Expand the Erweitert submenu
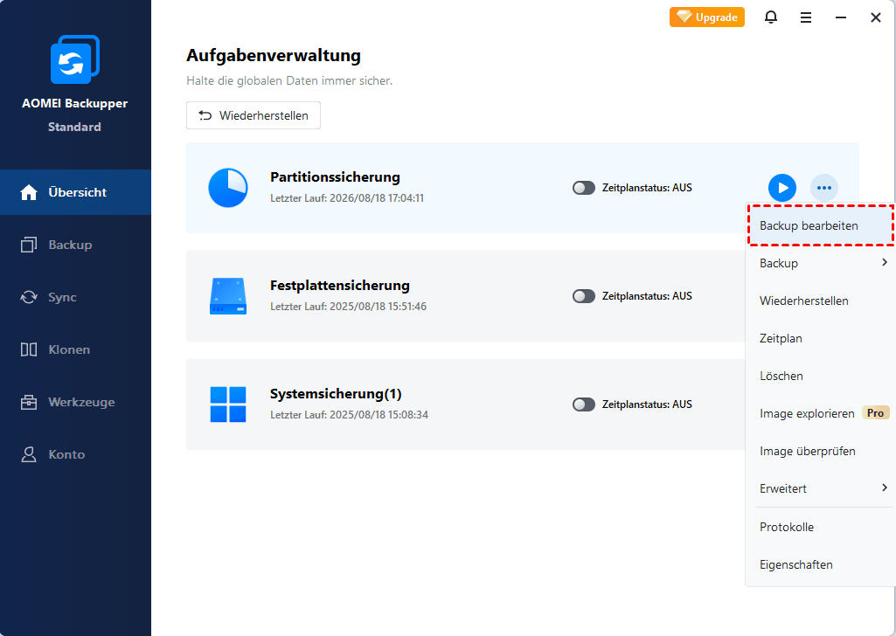This screenshot has height=636, width=896. click(x=884, y=488)
